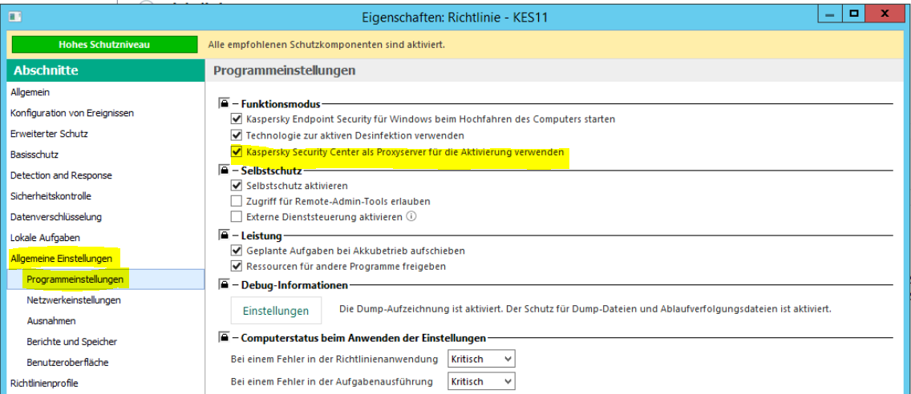The height and width of the screenshot is (394, 911).
Task: Toggle the Leistung lock icon
Action: 225,236
